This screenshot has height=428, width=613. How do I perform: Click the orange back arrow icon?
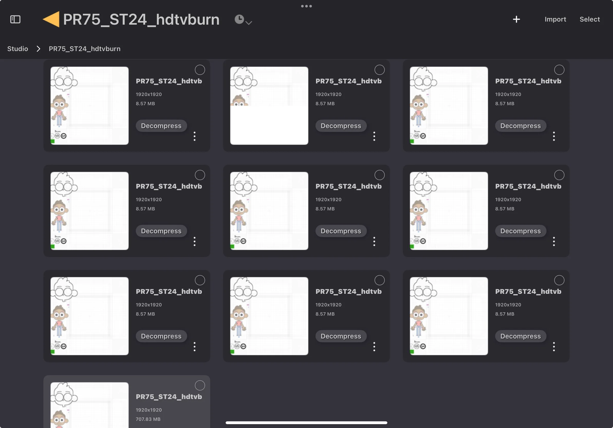pos(51,19)
